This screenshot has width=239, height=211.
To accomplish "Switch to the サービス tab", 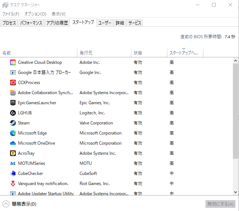I will point(135,23).
